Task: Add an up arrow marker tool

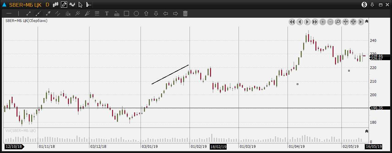Action: [x=146, y=13]
